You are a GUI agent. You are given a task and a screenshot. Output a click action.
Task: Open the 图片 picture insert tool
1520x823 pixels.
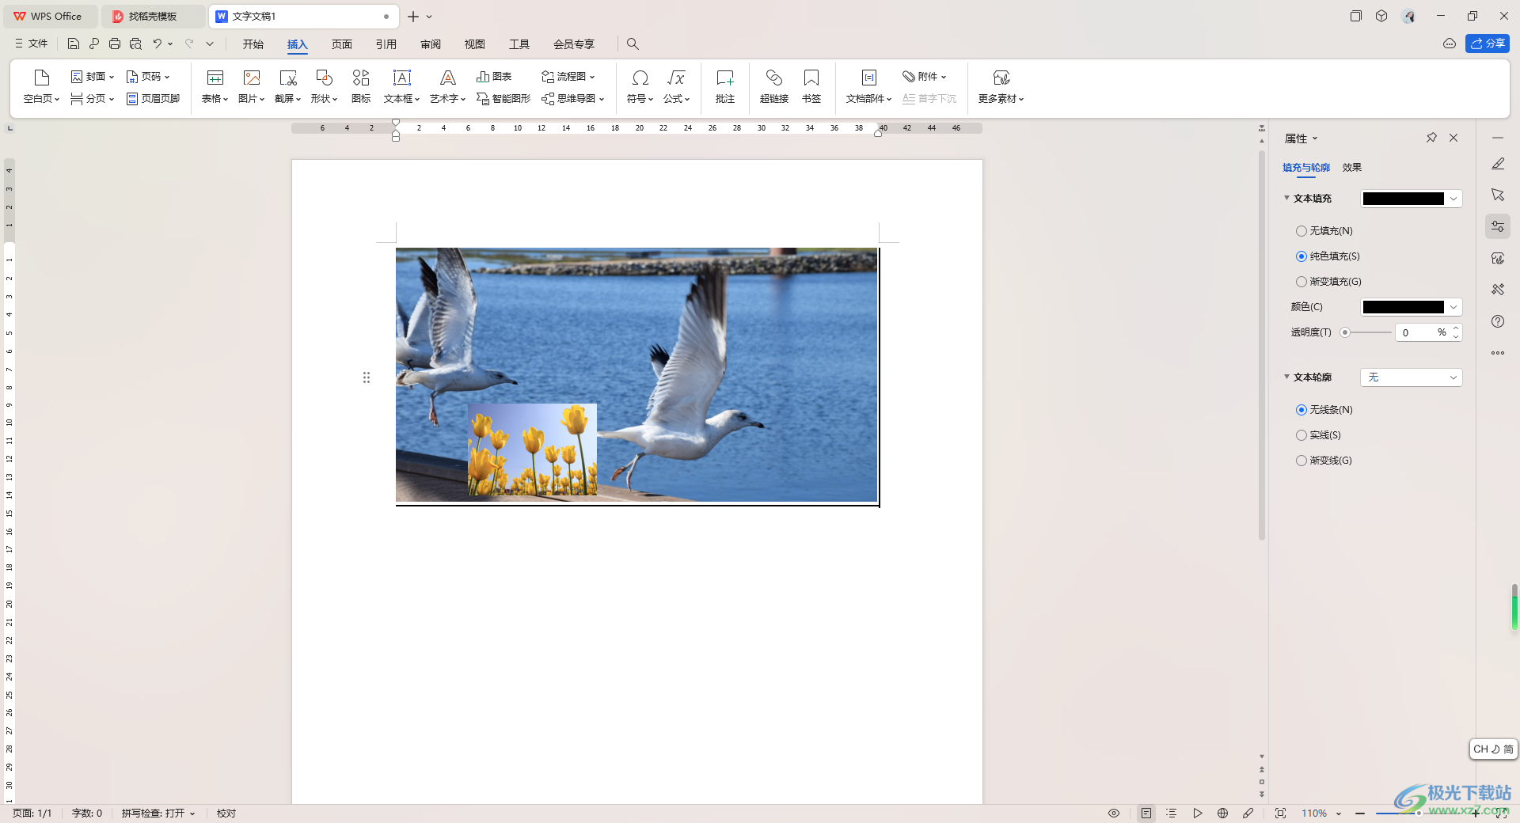tap(251, 86)
